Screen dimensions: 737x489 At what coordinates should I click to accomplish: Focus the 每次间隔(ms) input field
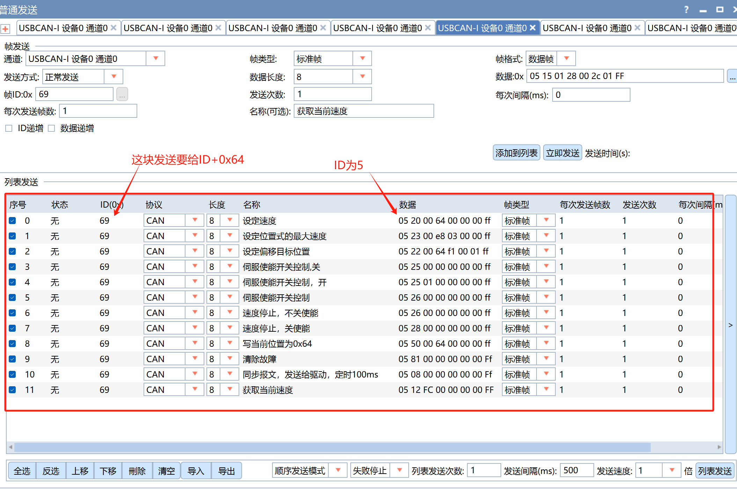tap(591, 95)
